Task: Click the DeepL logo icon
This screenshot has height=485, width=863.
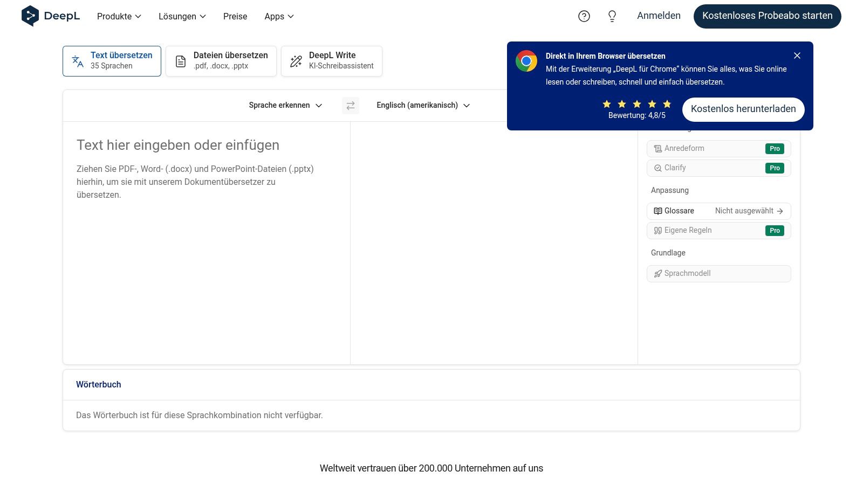Action: [x=30, y=16]
